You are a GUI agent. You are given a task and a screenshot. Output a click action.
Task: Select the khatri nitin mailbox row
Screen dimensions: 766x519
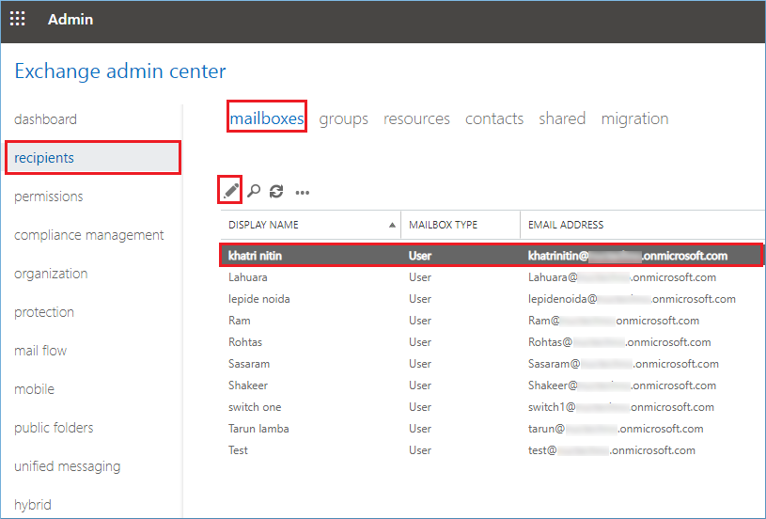click(492, 255)
